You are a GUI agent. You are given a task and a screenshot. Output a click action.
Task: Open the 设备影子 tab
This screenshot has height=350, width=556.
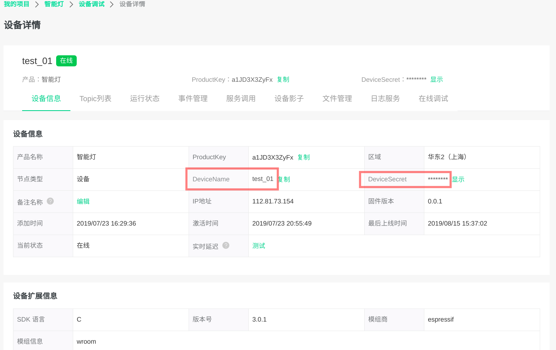289,99
